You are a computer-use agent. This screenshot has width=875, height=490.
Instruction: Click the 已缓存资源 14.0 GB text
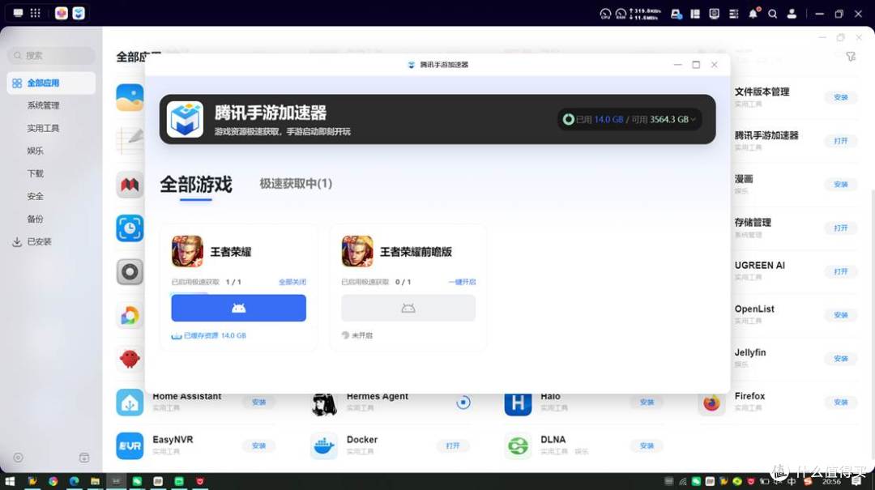click(215, 335)
